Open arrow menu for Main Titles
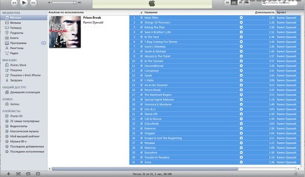 point(241,18)
